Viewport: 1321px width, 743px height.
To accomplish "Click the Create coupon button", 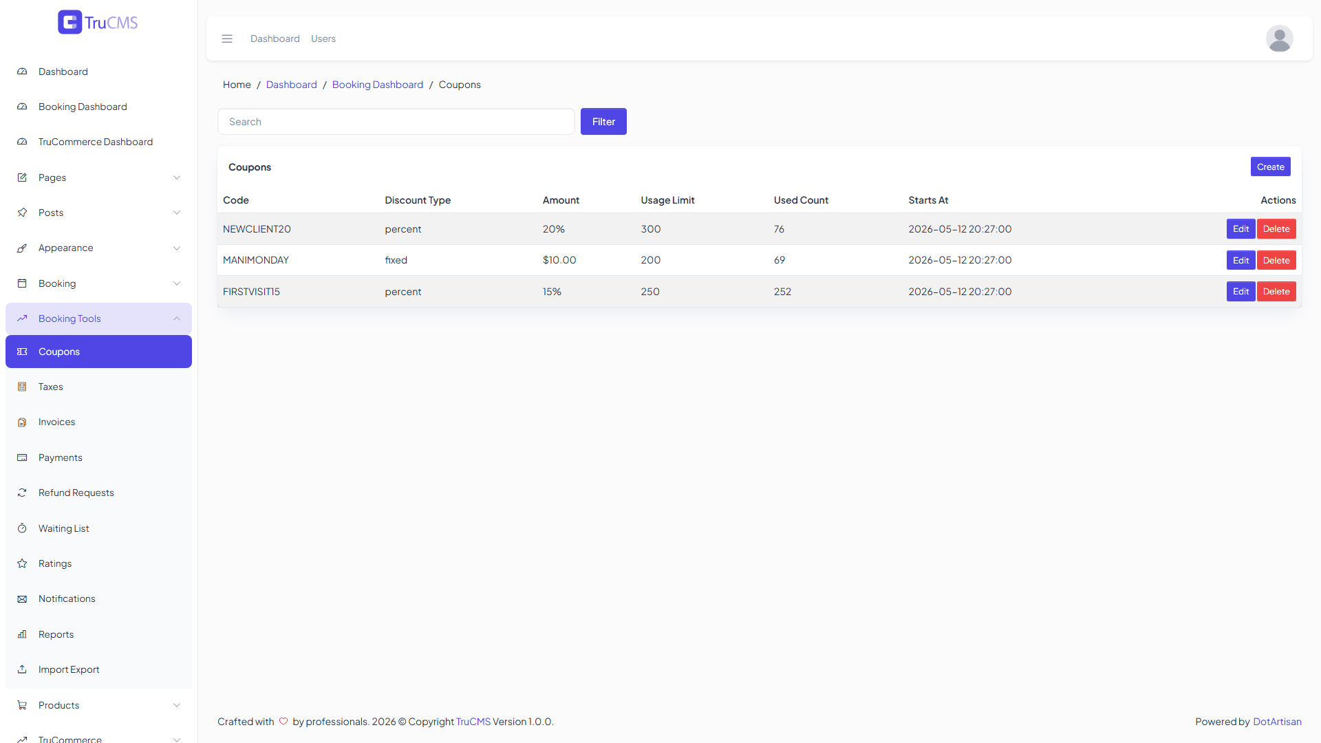I will (1270, 166).
